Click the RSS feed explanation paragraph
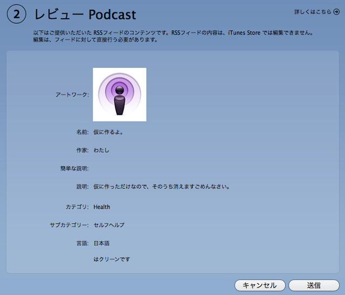This screenshot has height=295, width=345. (173, 36)
